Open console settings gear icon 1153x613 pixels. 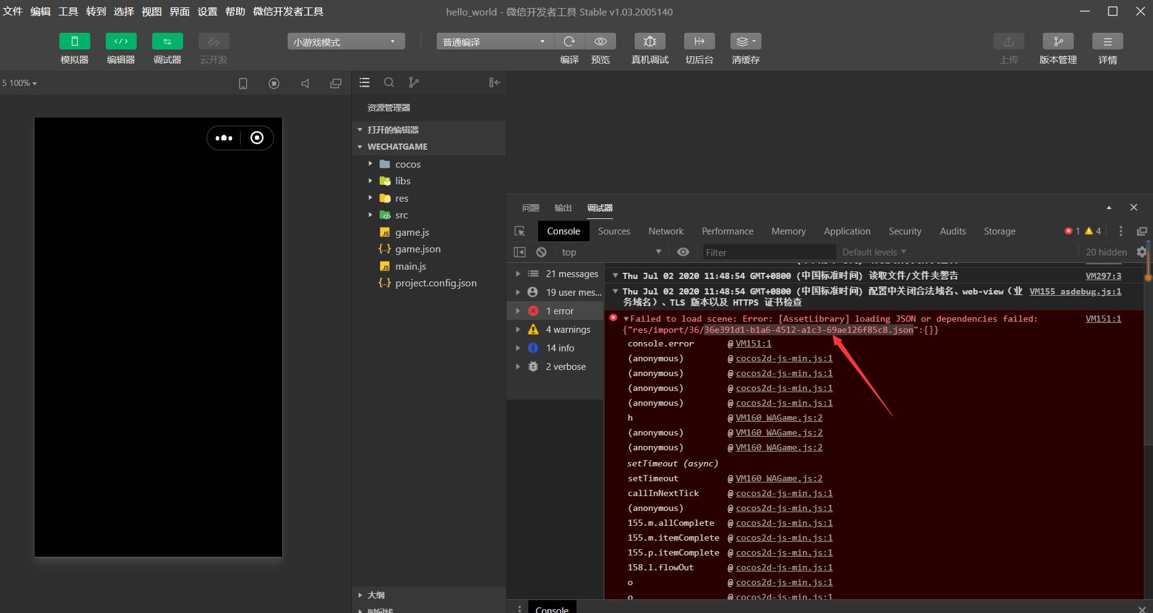(x=1141, y=252)
